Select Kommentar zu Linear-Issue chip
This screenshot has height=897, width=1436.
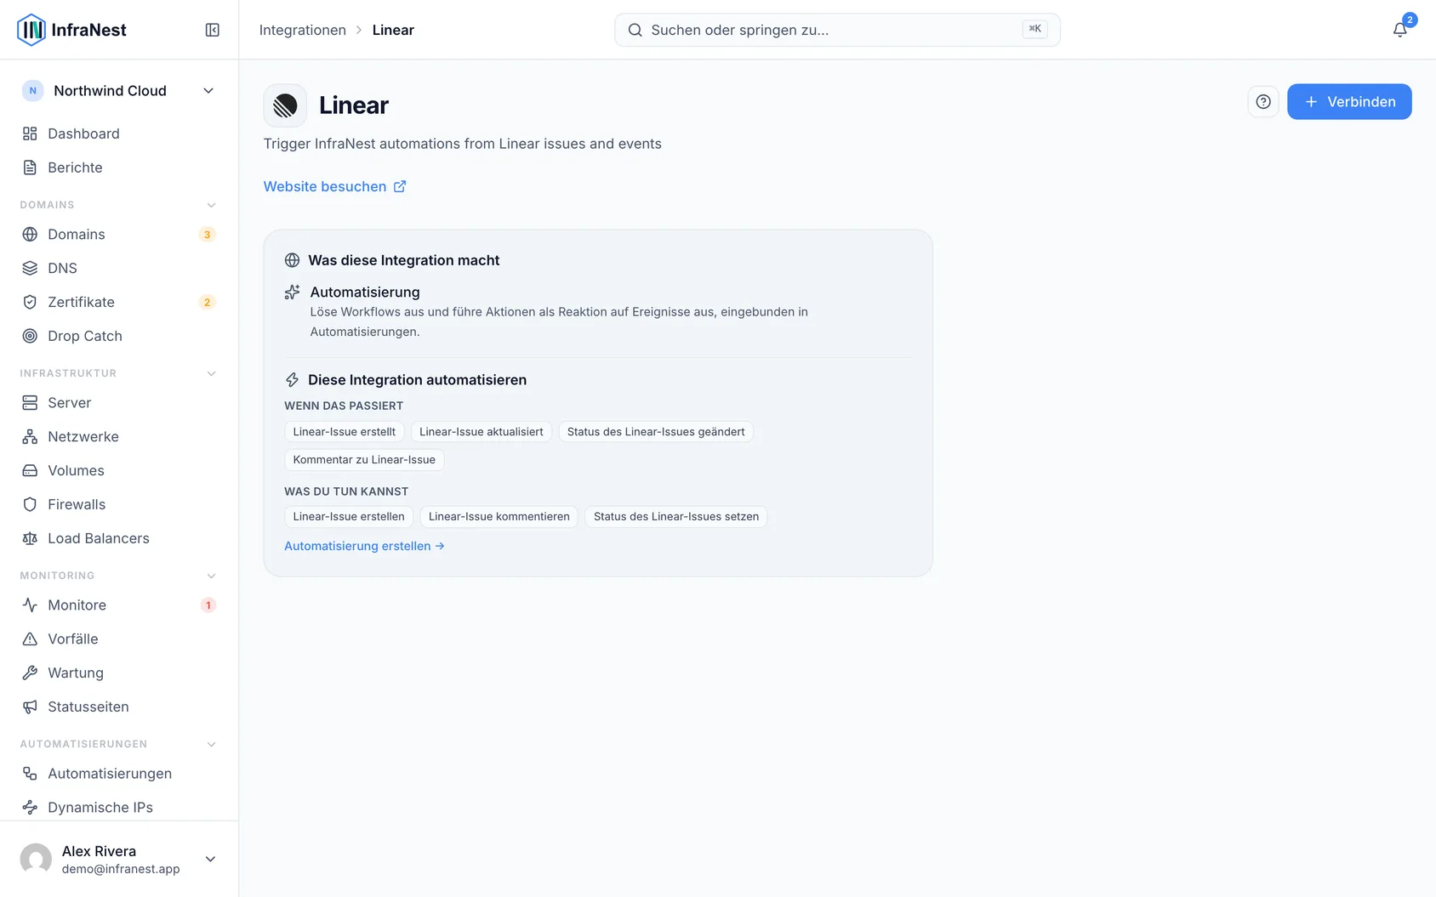(x=364, y=460)
